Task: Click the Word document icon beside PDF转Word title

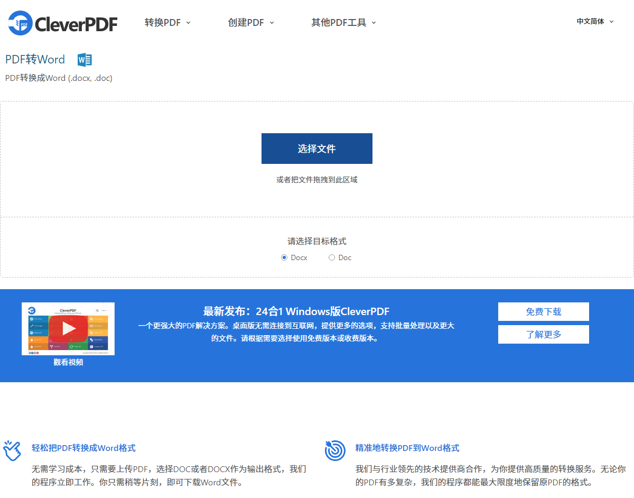Action: [x=84, y=60]
